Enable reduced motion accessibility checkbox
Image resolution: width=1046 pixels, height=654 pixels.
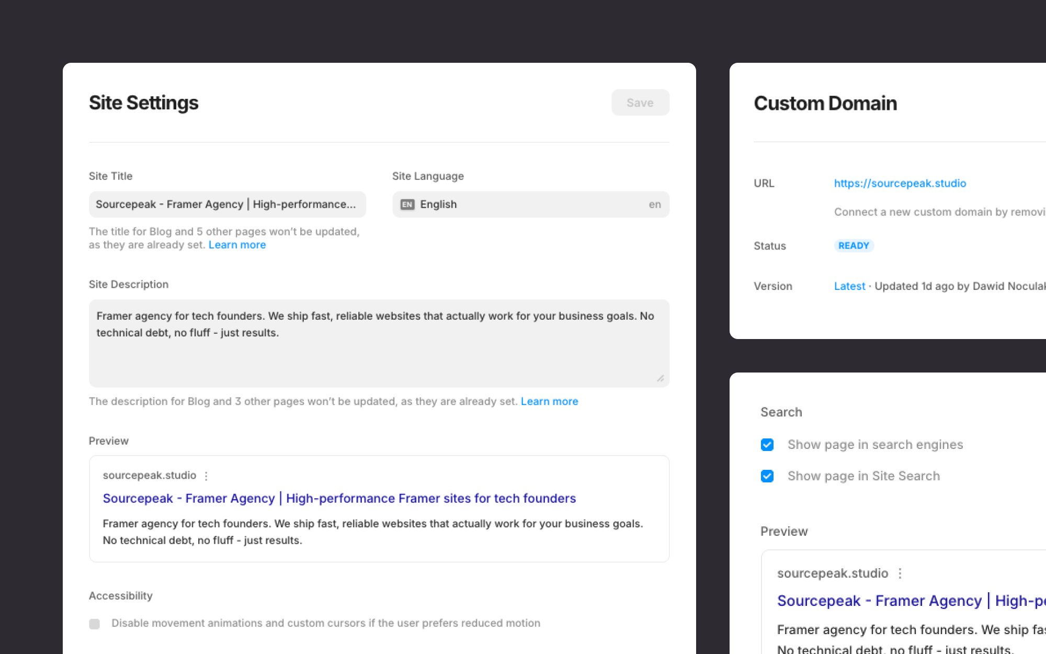click(95, 624)
